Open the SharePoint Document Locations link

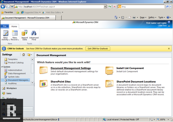(x=136, y=82)
